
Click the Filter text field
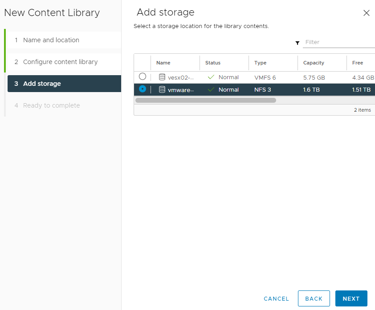[x=338, y=42]
